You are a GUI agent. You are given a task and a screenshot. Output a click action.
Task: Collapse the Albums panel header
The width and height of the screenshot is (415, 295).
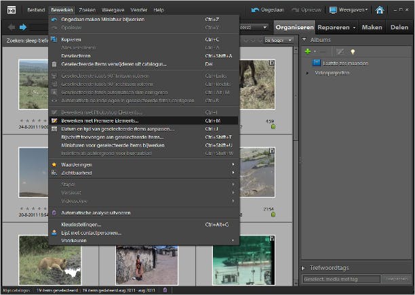[x=304, y=40]
